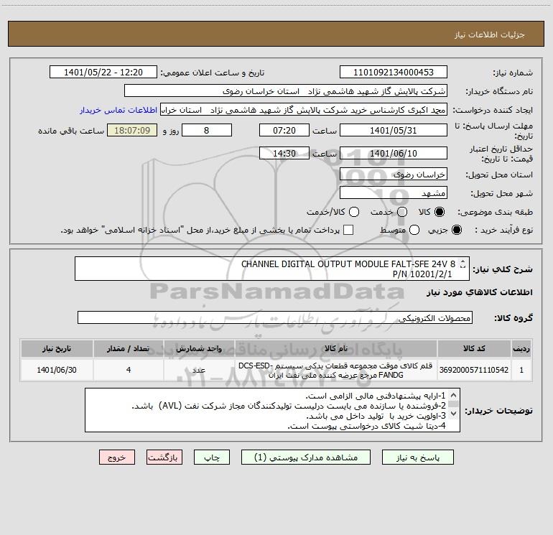Select the متوسط purchase type radio
Viewport: 553px width, 535px height.
tap(414, 231)
